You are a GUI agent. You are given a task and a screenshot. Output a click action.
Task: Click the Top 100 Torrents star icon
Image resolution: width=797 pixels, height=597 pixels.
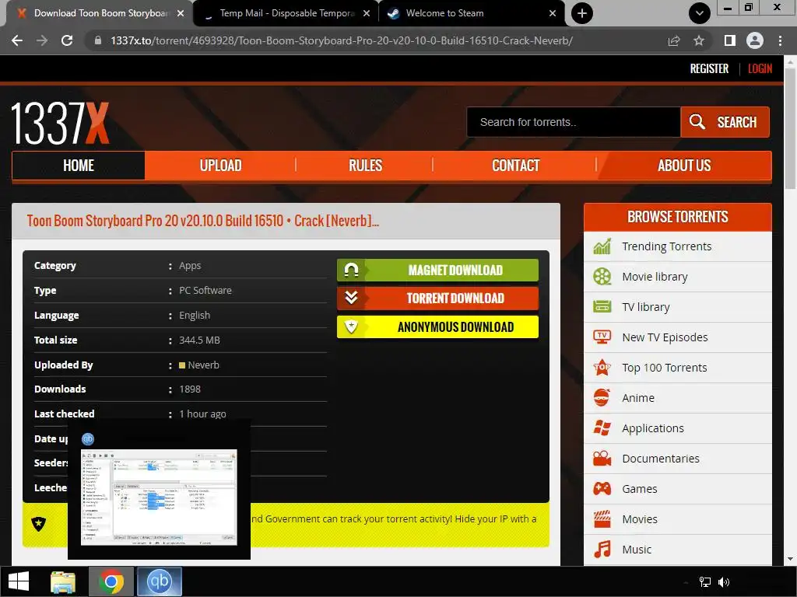pos(602,367)
